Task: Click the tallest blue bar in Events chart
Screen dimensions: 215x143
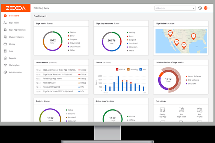Action: (x=118, y=84)
